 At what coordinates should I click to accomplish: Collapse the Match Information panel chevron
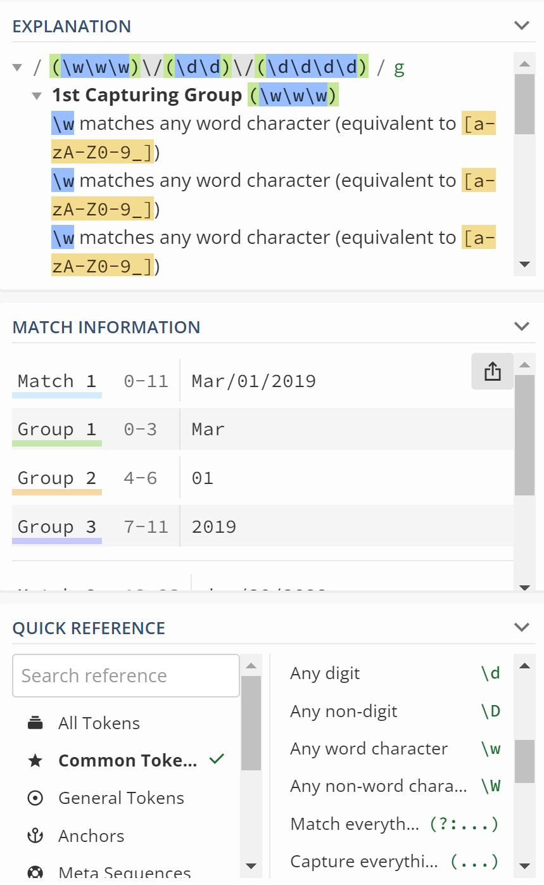click(x=522, y=327)
